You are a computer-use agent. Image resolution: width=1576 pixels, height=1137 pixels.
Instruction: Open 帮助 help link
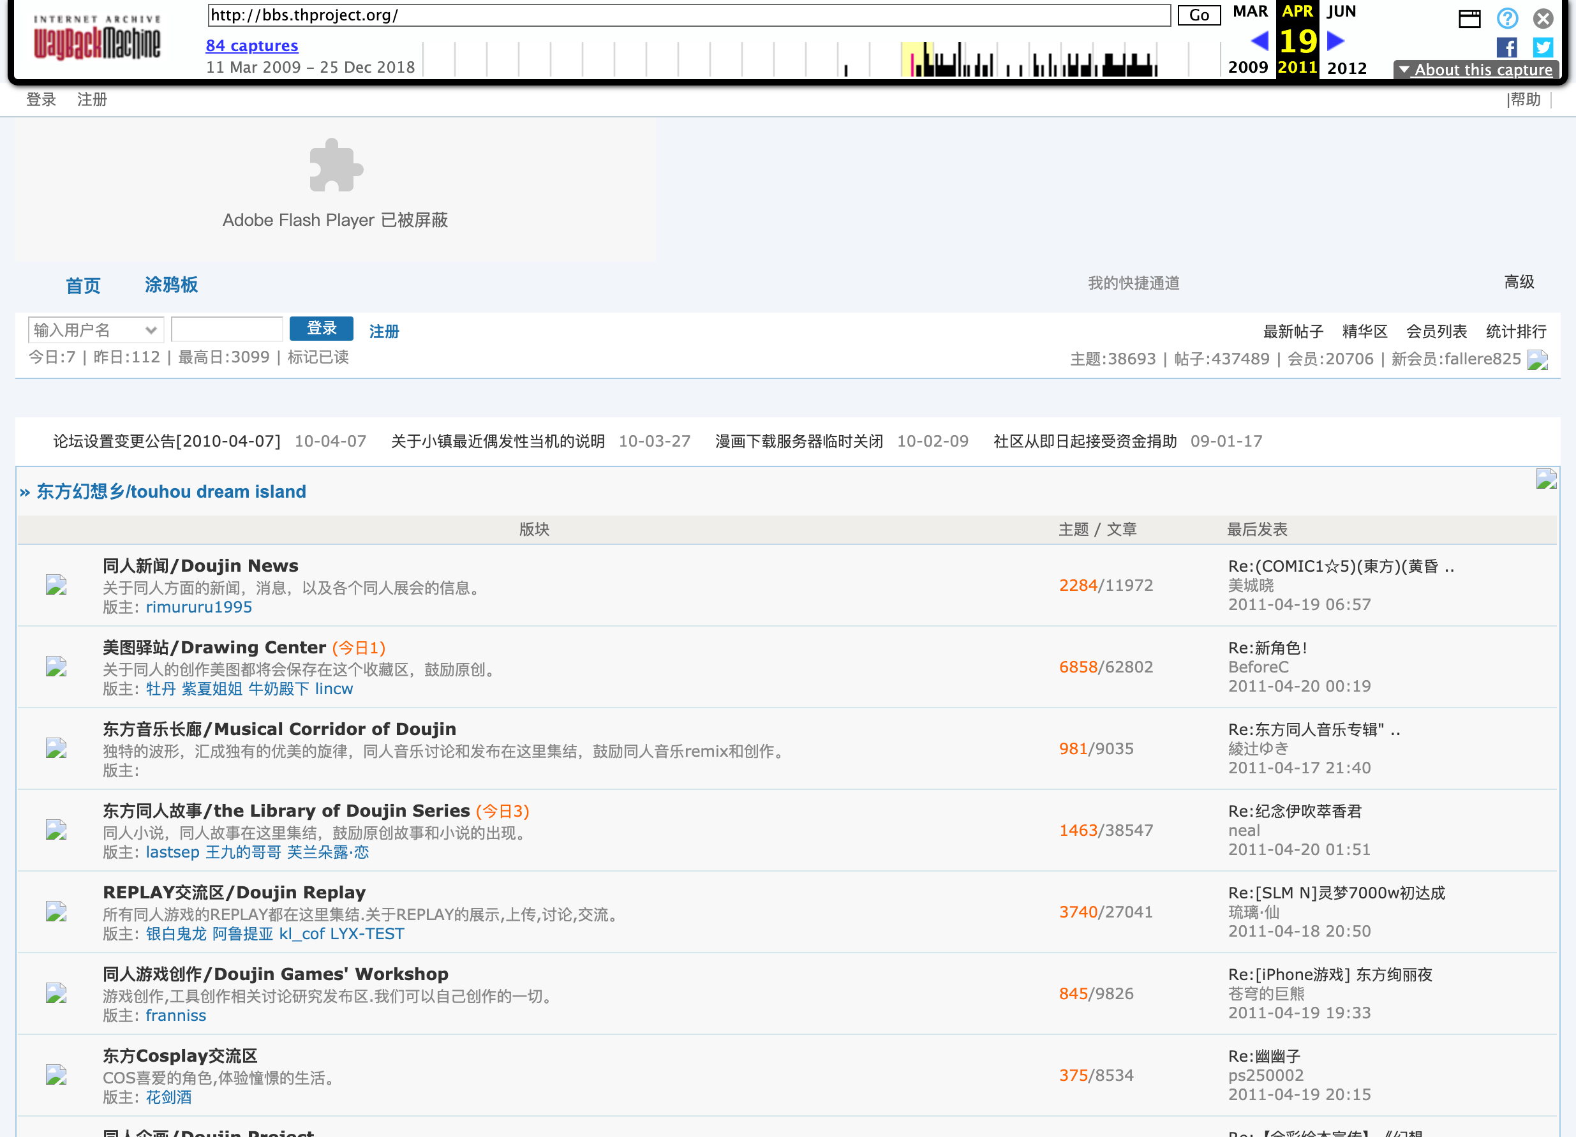tap(1525, 100)
